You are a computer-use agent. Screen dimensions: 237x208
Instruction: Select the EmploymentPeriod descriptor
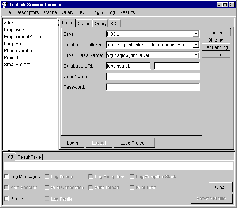[x=23, y=37]
